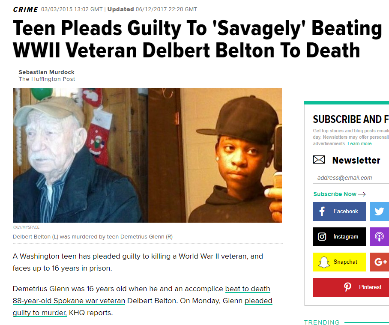Click the Subscribe Now arrow link
389x325 pixels.
tap(339, 194)
